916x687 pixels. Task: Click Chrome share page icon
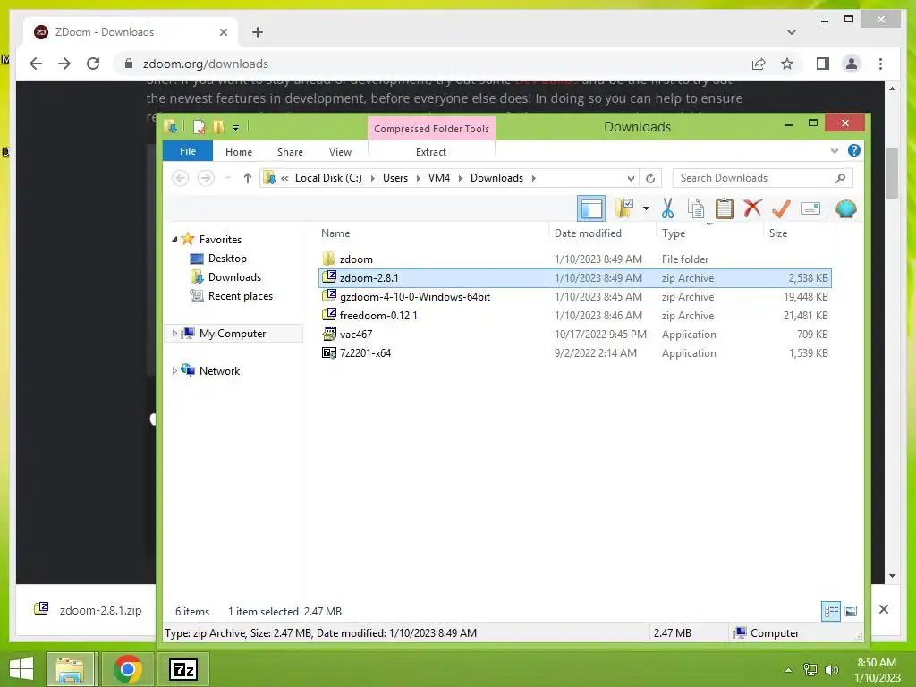click(x=759, y=64)
